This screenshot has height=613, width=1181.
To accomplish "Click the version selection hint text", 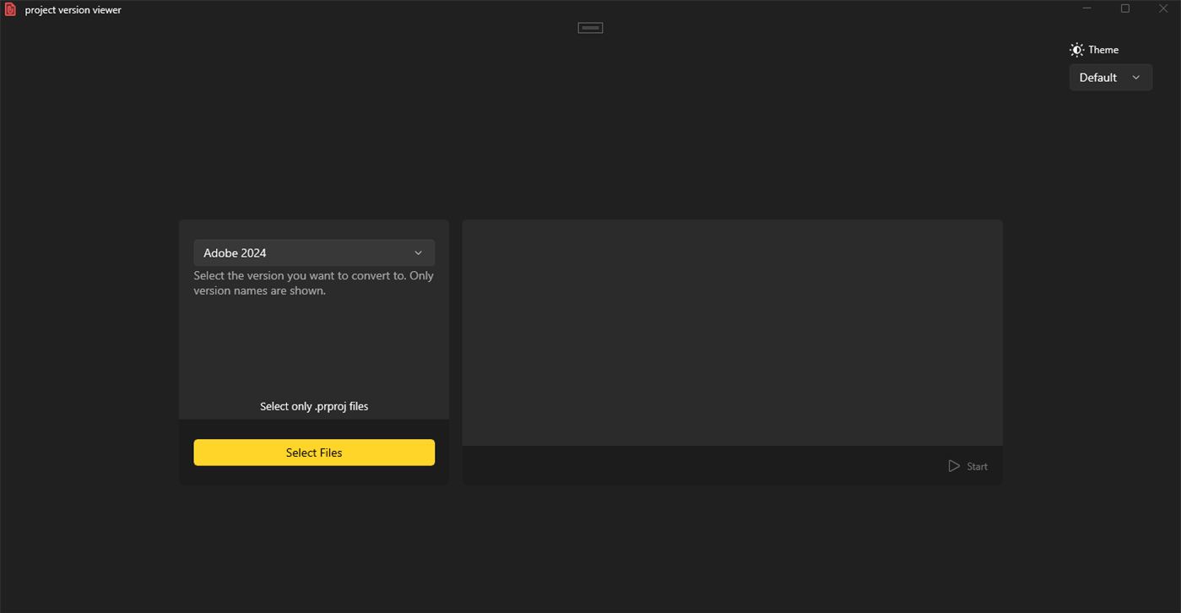I will pos(314,283).
